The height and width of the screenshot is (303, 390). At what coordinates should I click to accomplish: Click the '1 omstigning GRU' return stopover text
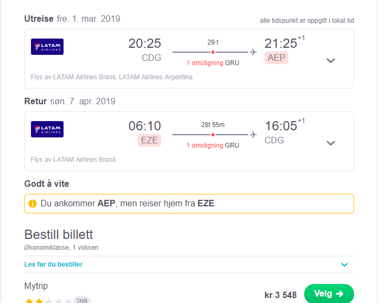pos(213,146)
